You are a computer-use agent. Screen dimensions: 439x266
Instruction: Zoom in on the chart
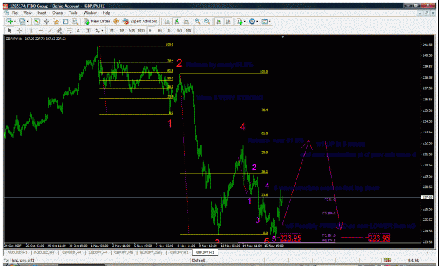pos(197,21)
